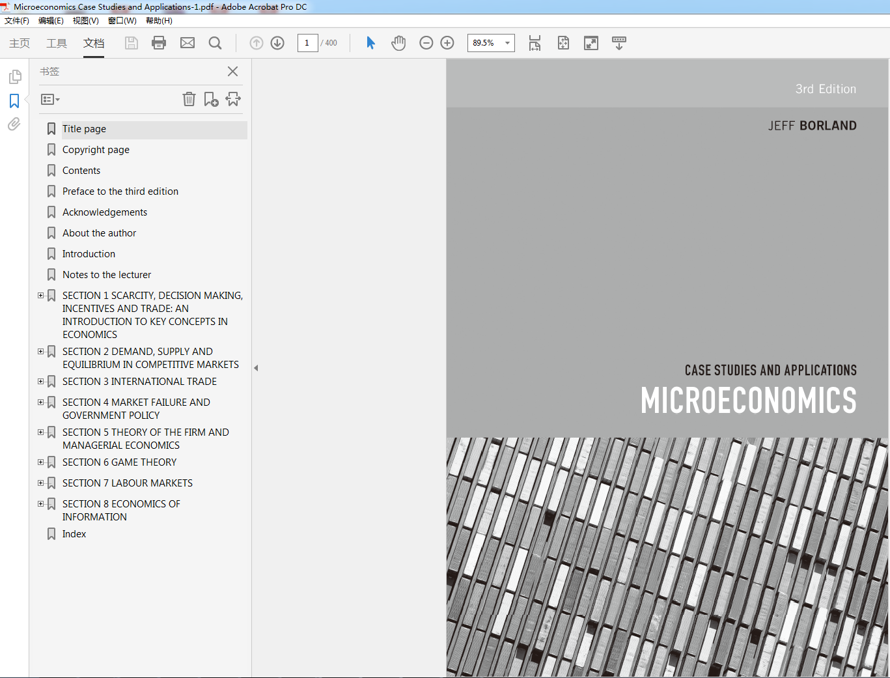
Task: Select SECTION 2 DEMAND, SUPPLY bookmark
Action: coord(150,358)
